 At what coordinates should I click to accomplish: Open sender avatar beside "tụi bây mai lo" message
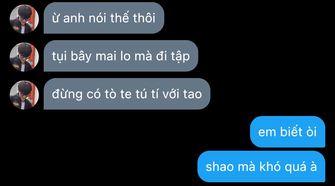pos(24,57)
